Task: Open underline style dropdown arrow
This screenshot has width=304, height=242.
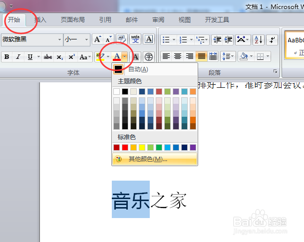Action: pos(38,57)
